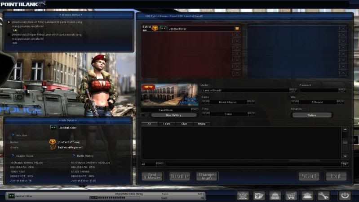Viewport: 359px width, 202px height.
Task: Toggle the top slot of the blue team
Action: click(x=343, y=29)
